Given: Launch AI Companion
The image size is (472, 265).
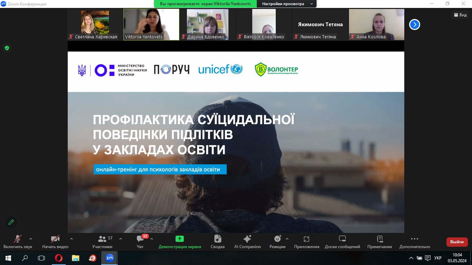Looking at the screenshot, I should click(247, 239).
